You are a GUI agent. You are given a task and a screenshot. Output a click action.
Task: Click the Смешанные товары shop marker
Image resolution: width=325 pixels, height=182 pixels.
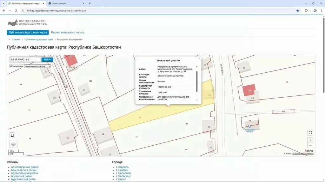click(249, 126)
